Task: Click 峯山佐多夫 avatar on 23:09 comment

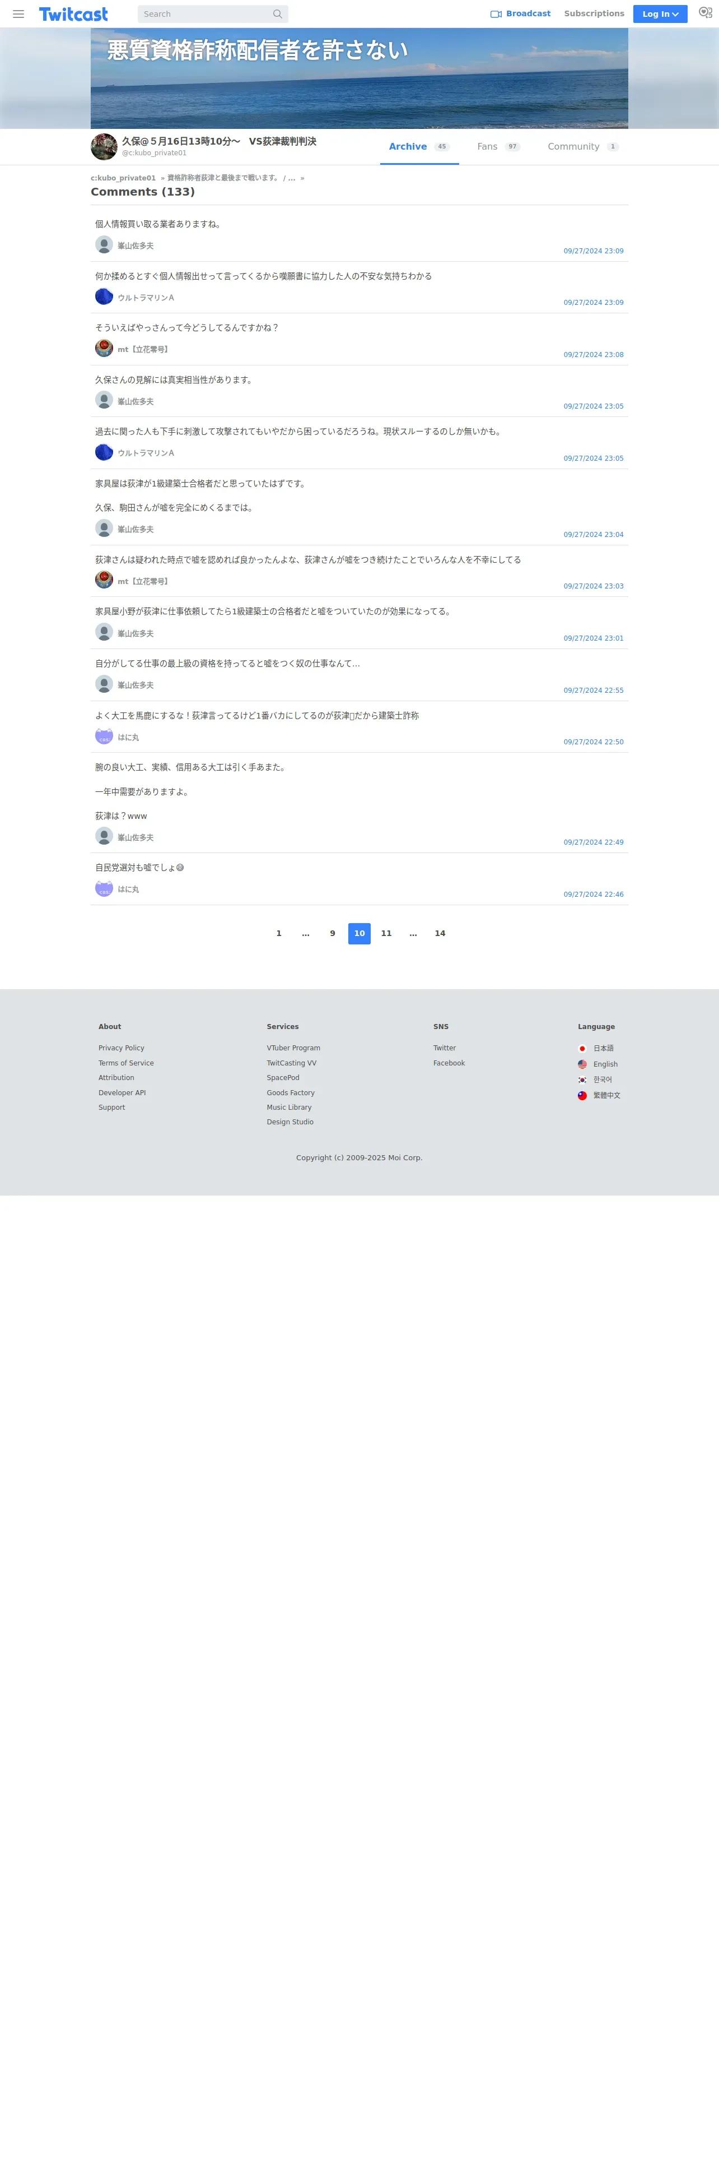Action: pos(104,245)
